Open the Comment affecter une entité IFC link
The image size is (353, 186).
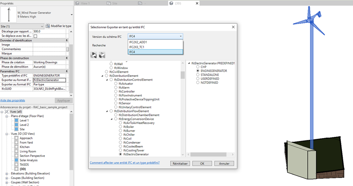pos(129,163)
